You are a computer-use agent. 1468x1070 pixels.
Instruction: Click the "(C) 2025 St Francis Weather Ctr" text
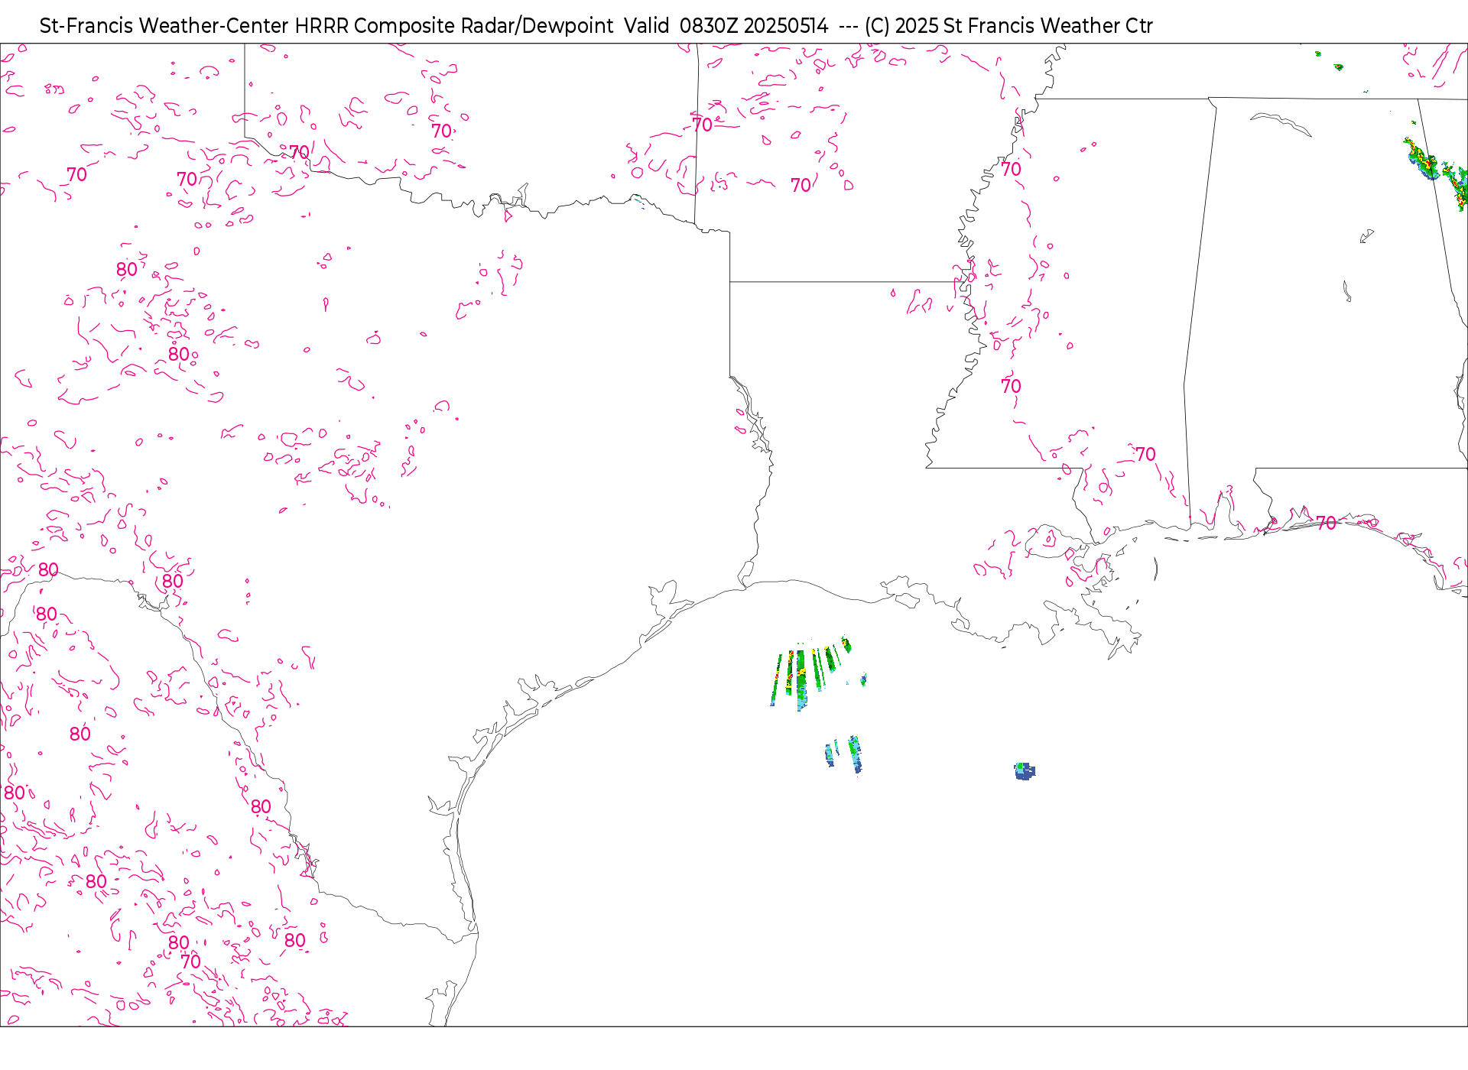pos(1008,26)
